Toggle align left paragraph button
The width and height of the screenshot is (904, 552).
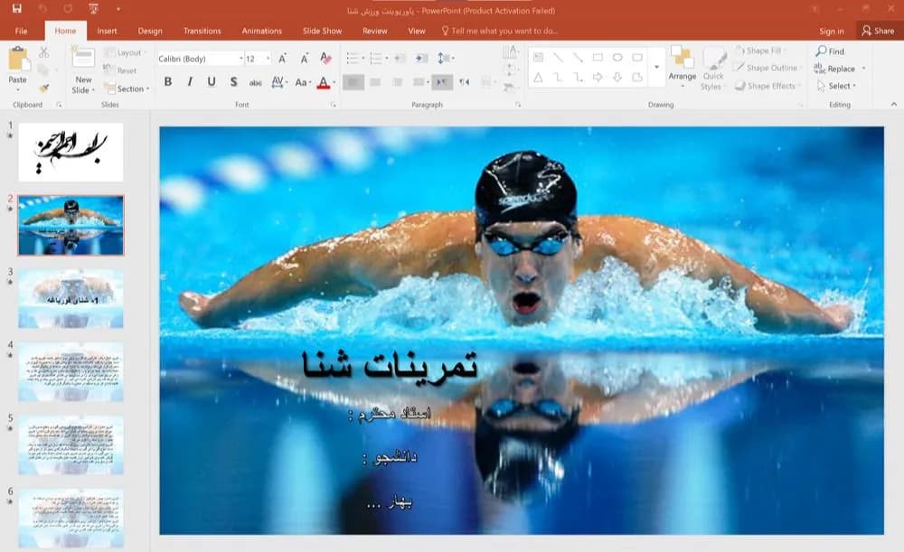point(353,82)
